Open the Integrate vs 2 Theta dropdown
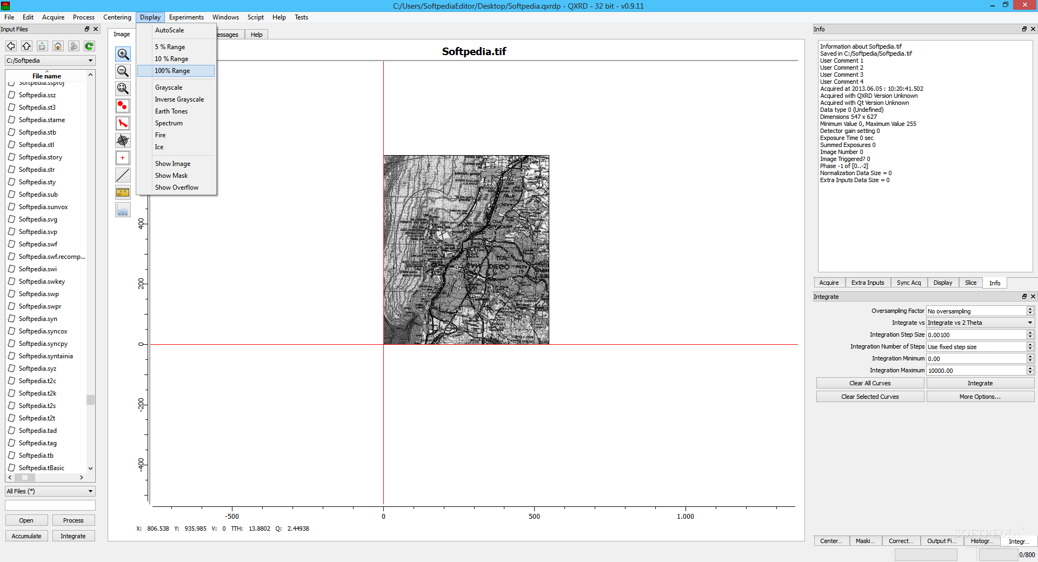This screenshot has height=562, width=1038. 980,323
